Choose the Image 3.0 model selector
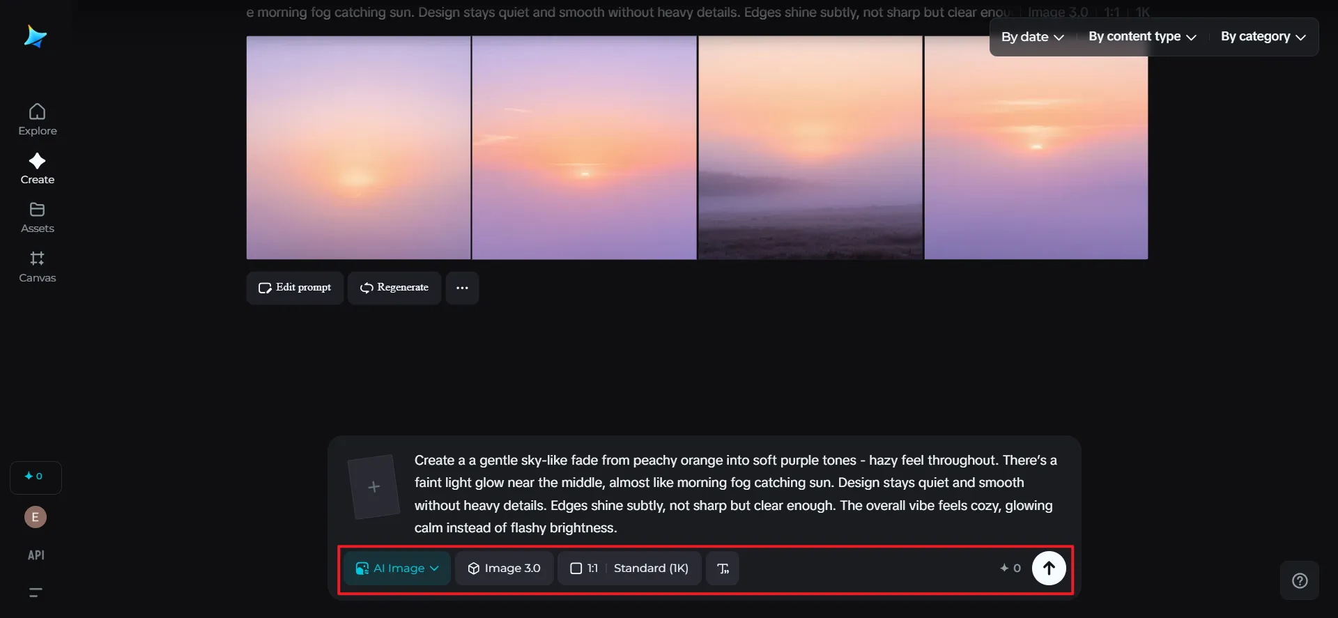This screenshot has height=618, width=1338. (x=504, y=569)
